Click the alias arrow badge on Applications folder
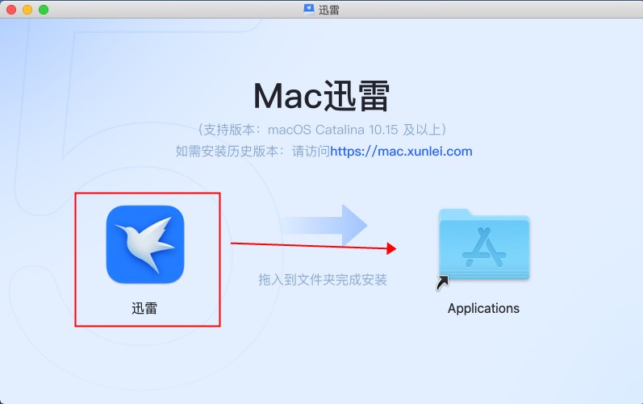643x404 pixels. tap(442, 283)
